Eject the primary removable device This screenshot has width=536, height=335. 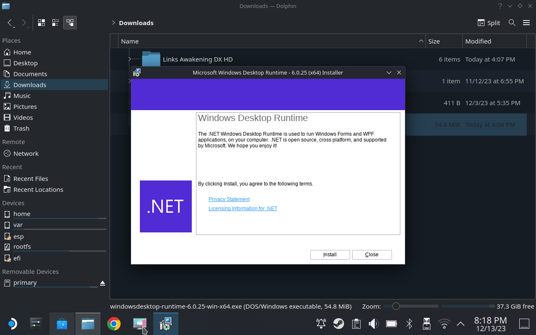[x=103, y=283]
